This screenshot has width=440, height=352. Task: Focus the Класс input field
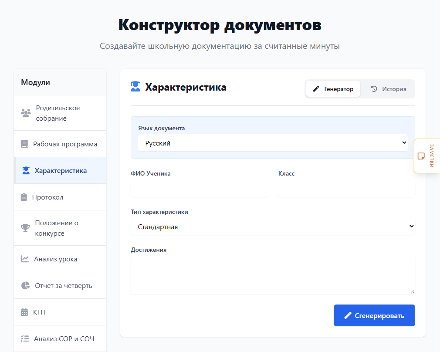point(347,188)
